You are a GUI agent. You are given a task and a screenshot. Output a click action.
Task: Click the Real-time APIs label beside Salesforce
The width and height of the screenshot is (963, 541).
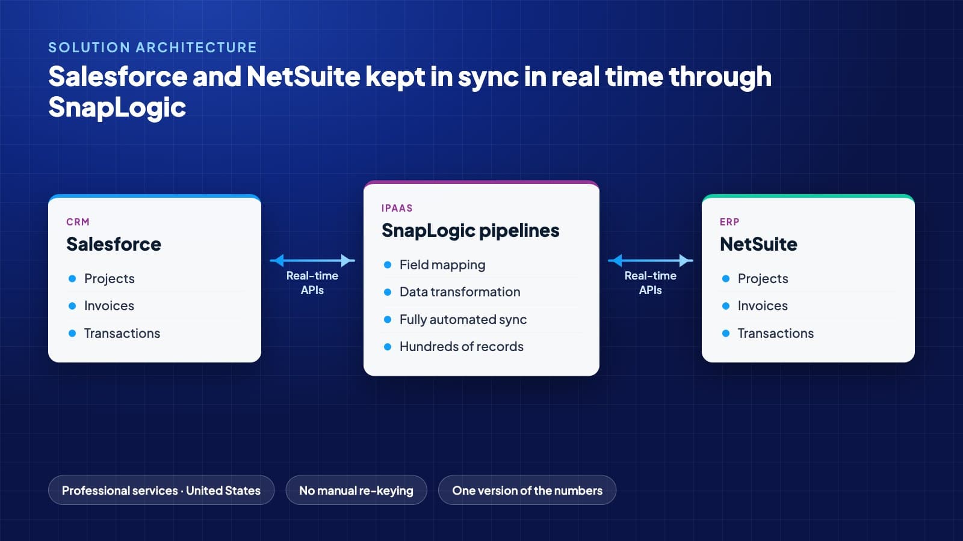pyautogui.click(x=312, y=283)
